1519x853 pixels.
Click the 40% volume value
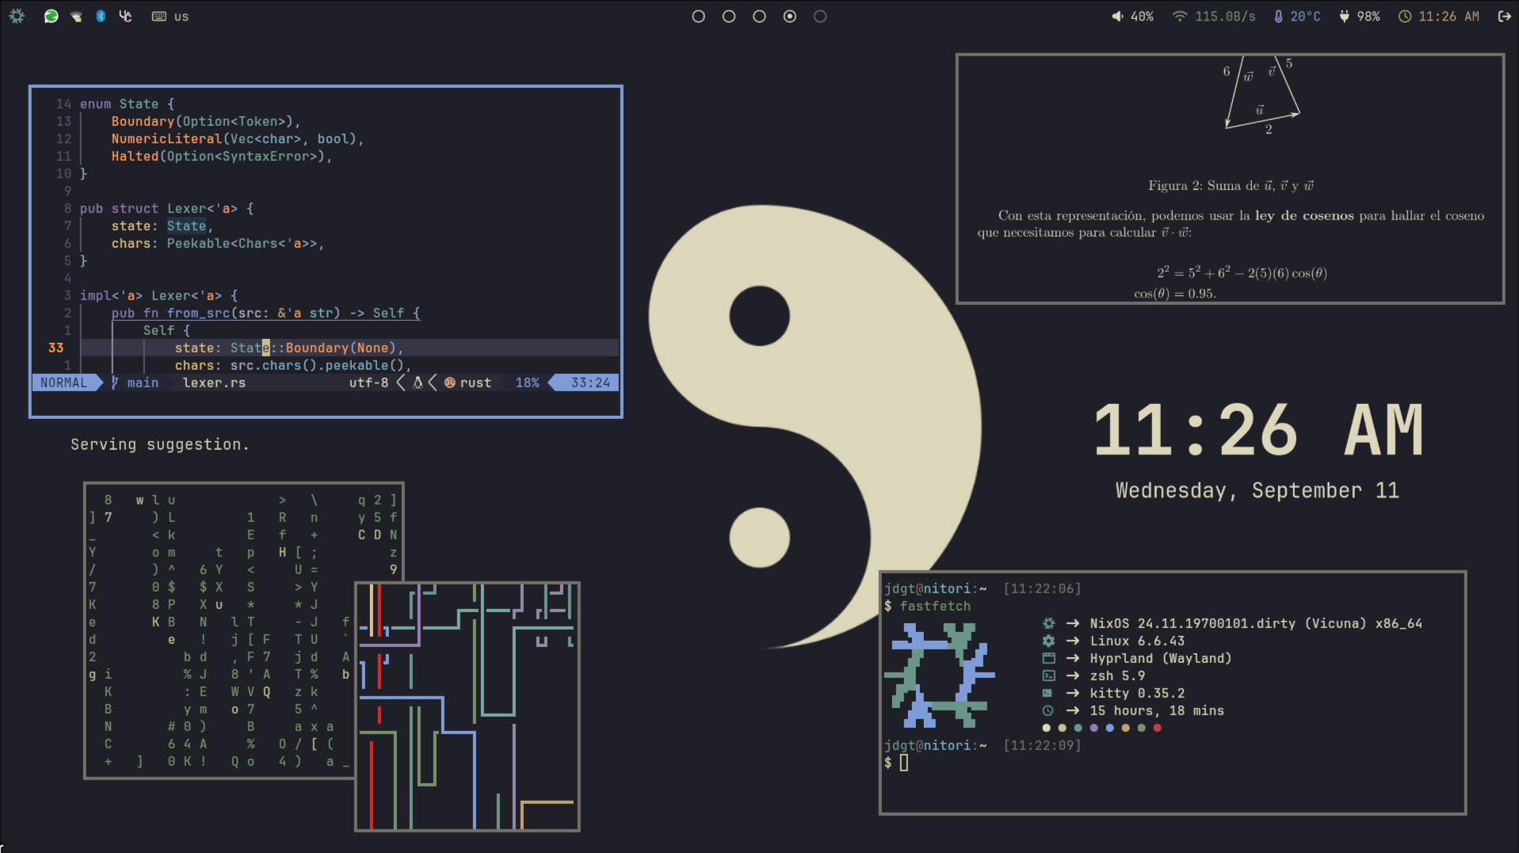pyautogui.click(x=1142, y=16)
